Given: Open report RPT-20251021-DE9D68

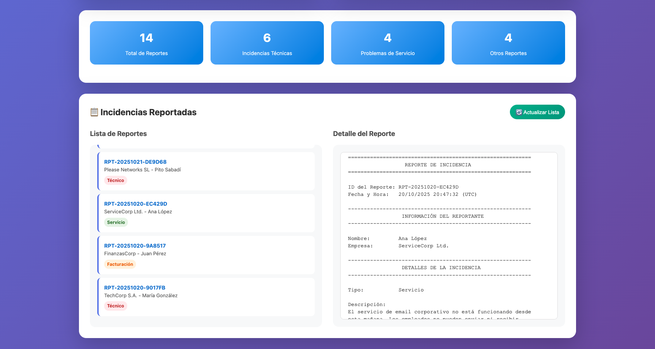Looking at the screenshot, I should pos(136,162).
